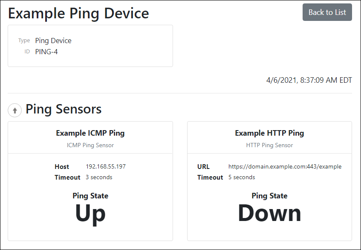Viewport: 361px width, 250px height.
Task: Open the Example ICMP Ping card title
Action: point(90,133)
